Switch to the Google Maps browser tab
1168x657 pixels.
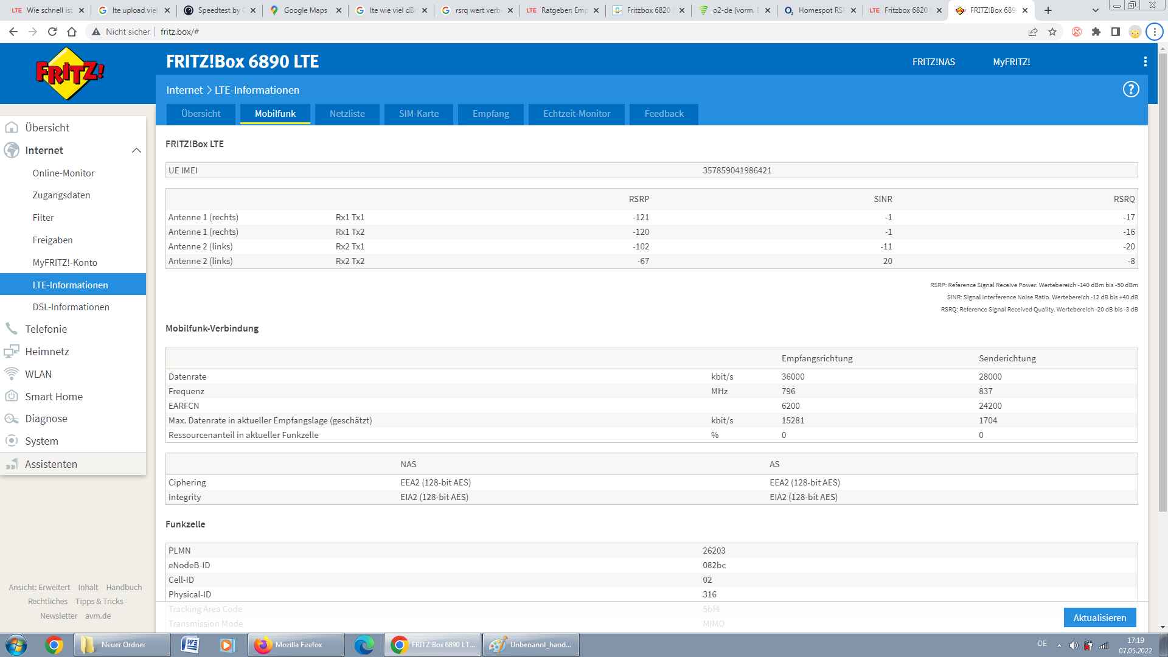pos(305,10)
